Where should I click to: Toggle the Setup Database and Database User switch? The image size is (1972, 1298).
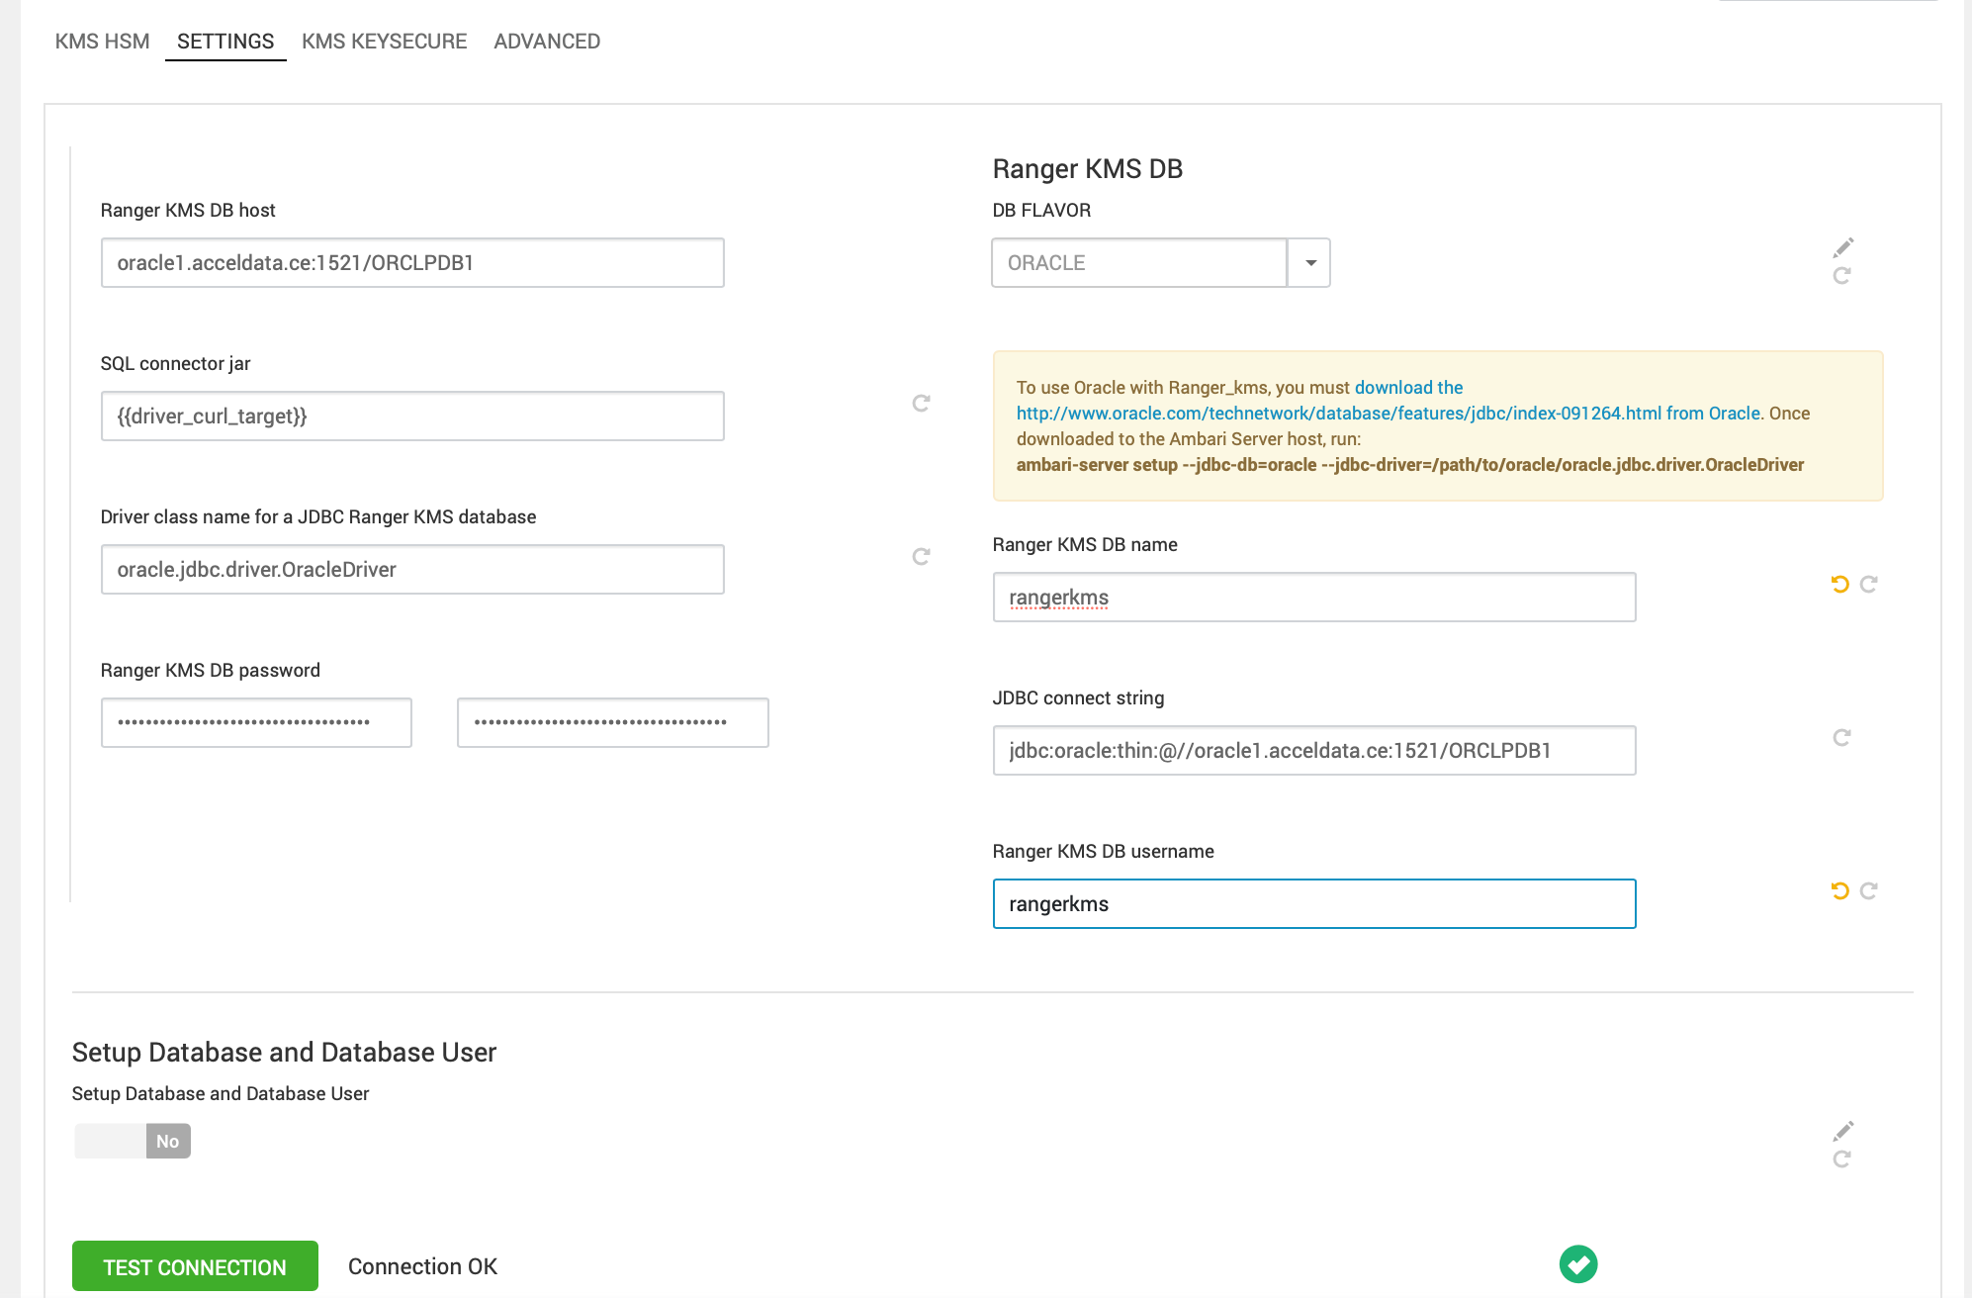[133, 1141]
